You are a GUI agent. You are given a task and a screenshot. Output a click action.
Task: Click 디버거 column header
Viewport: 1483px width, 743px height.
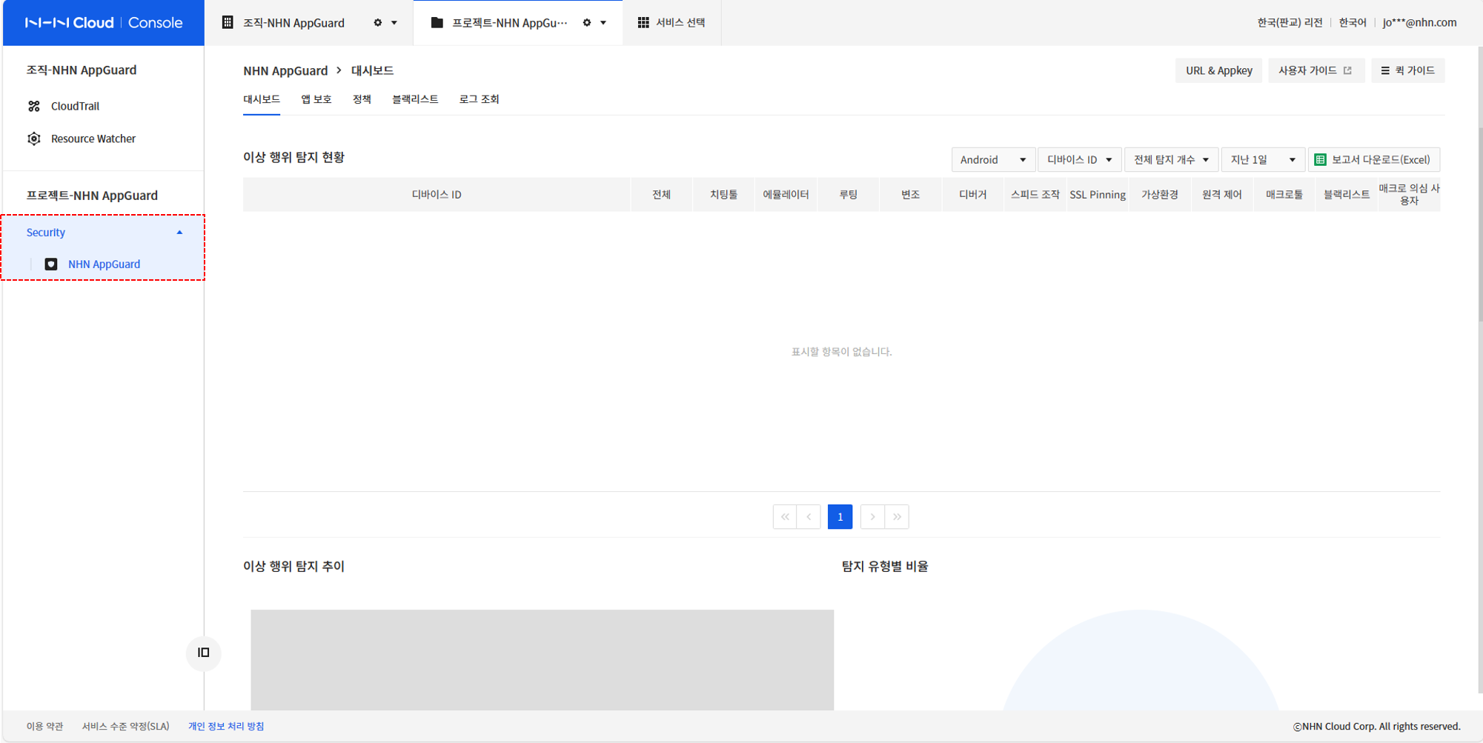[972, 195]
